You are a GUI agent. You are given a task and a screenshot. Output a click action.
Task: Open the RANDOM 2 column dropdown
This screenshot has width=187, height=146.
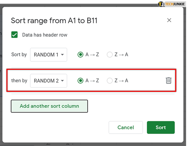point(49,81)
